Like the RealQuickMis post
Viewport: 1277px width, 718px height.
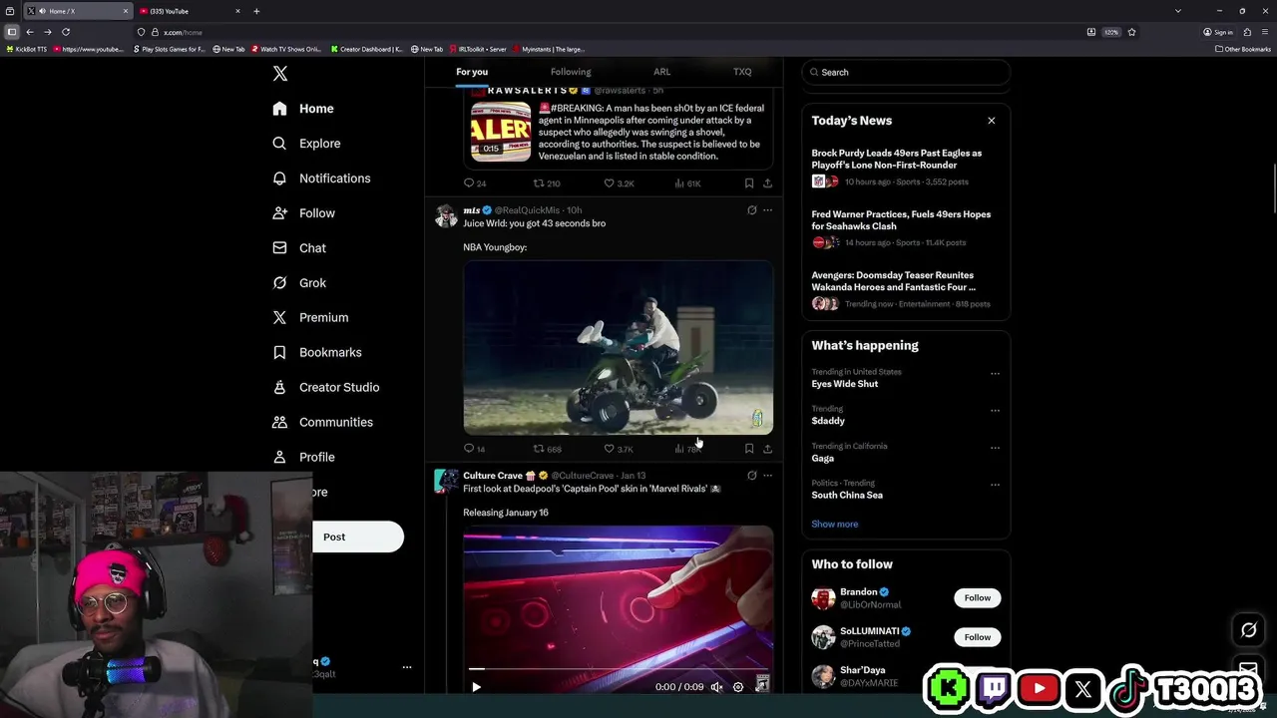pos(619,449)
